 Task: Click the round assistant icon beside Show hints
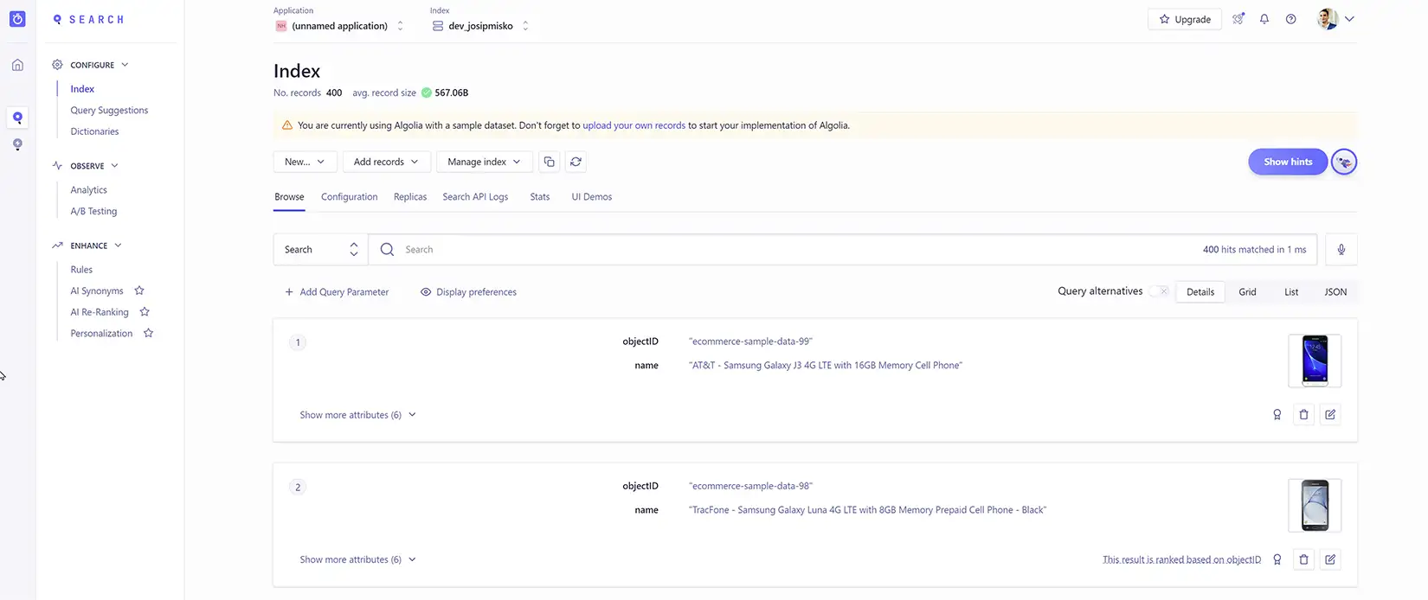pos(1344,162)
